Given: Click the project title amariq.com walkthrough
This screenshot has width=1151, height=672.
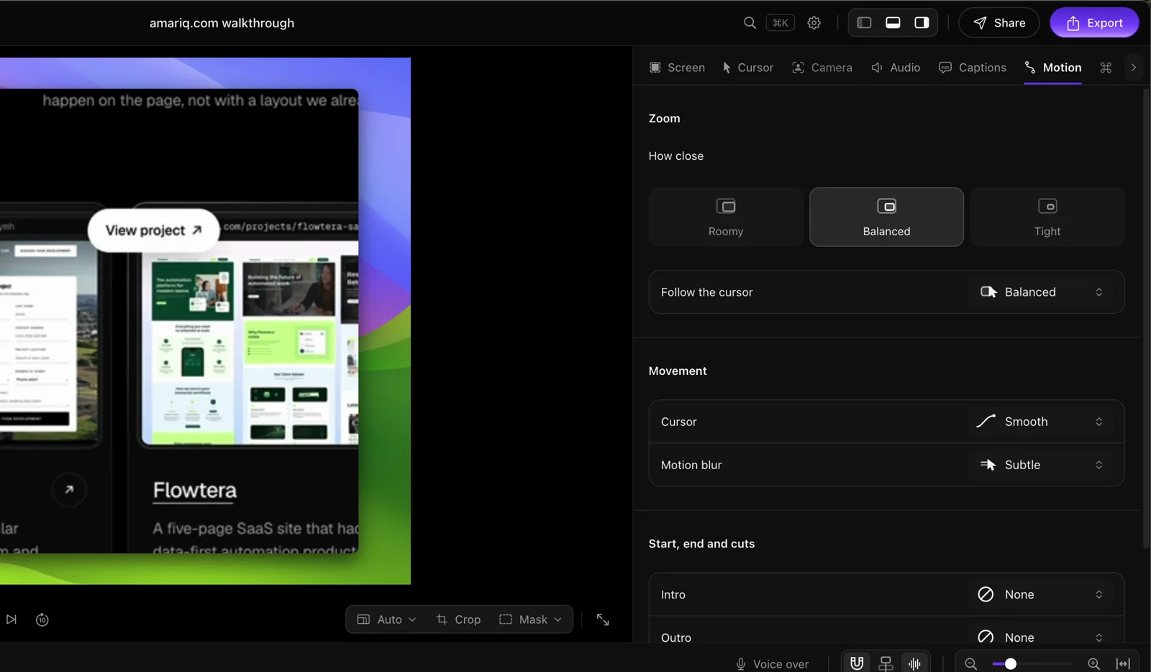Looking at the screenshot, I should tap(222, 23).
